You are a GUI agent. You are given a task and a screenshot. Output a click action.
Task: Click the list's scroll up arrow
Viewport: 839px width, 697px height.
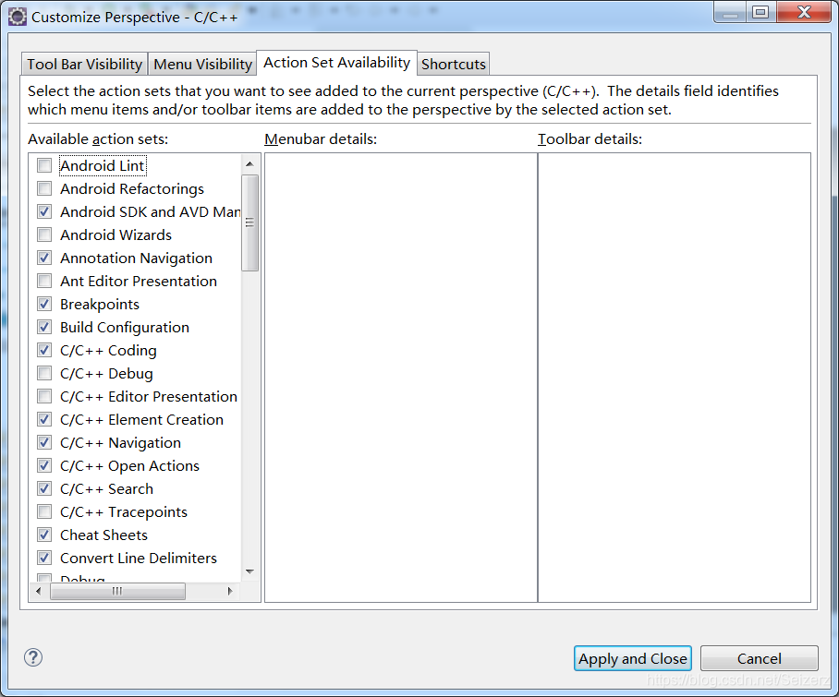pos(249,163)
